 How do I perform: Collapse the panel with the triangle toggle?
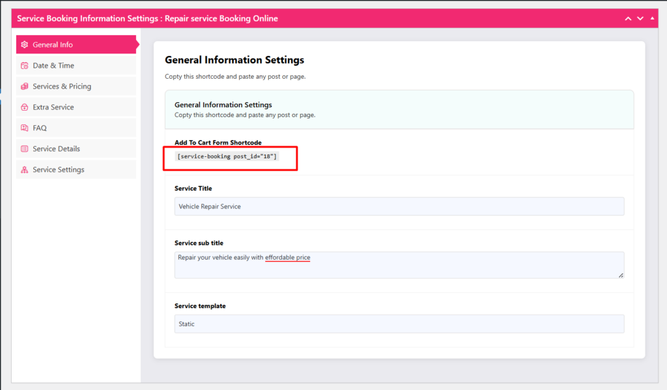coord(652,18)
